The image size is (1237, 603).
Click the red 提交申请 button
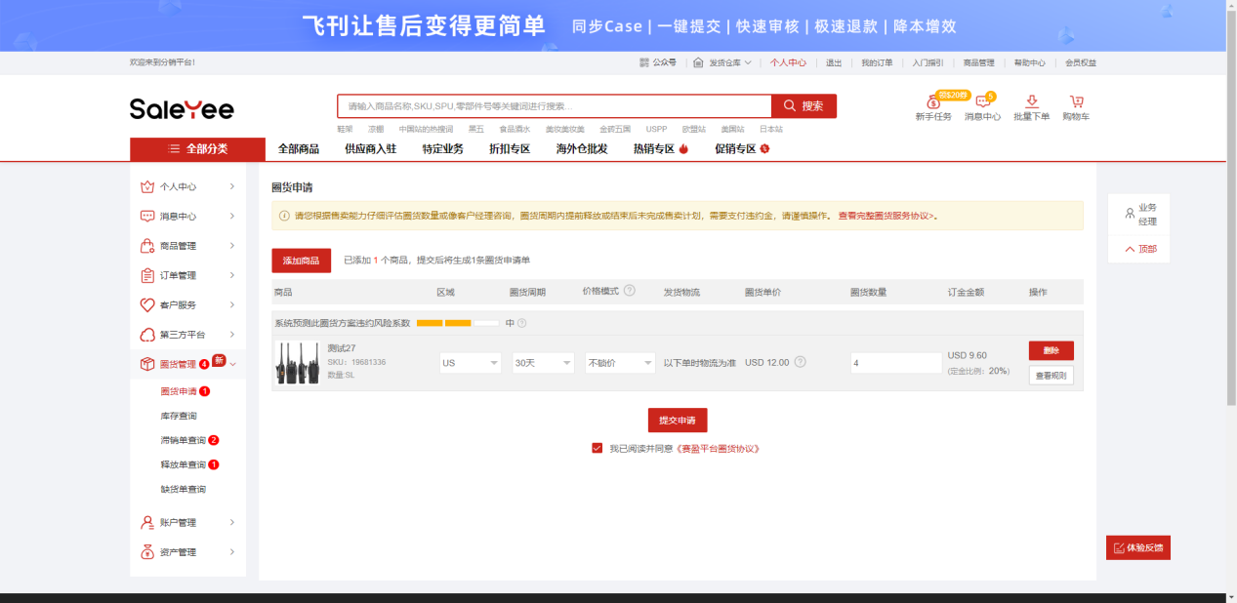click(678, 420)
